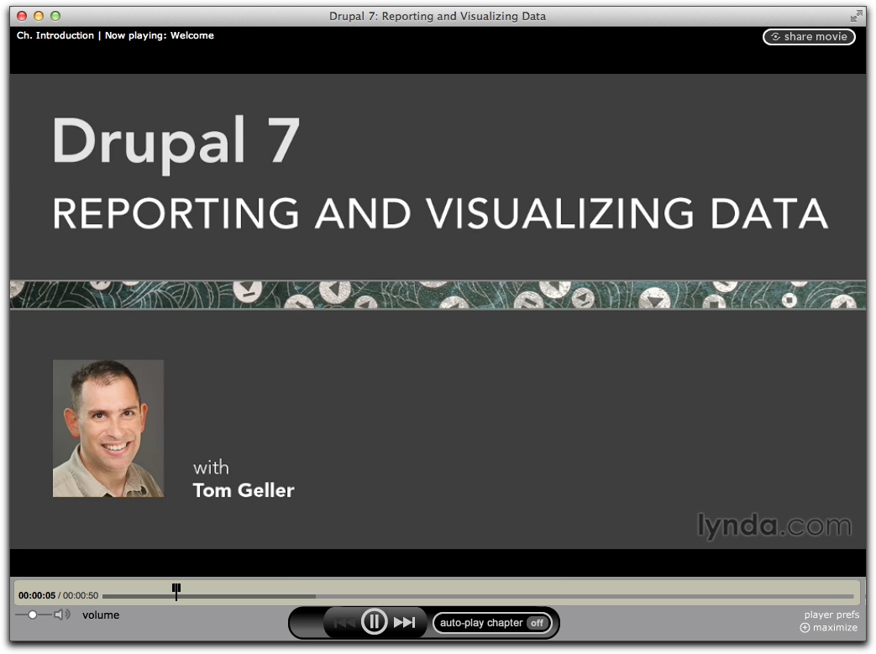This screenshot has width=876, height=654.
Task: Click the Ch. Introduction chapter label
Action: (x=55, y=36)
